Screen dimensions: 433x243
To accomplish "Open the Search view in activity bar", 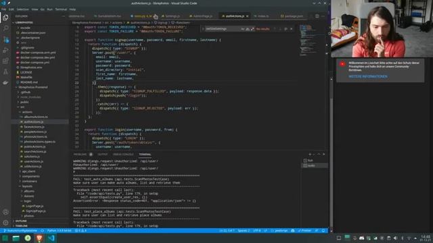I will 5,28.
